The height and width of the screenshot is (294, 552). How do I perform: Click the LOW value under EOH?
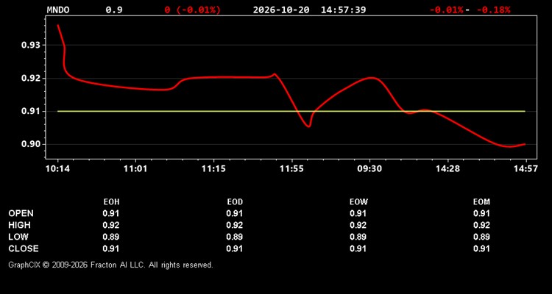pyautogui.click(x=111, y=237)
